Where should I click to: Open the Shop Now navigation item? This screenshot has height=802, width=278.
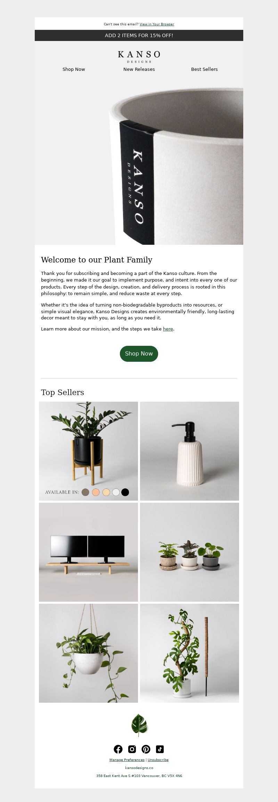[x=74, y=69]
